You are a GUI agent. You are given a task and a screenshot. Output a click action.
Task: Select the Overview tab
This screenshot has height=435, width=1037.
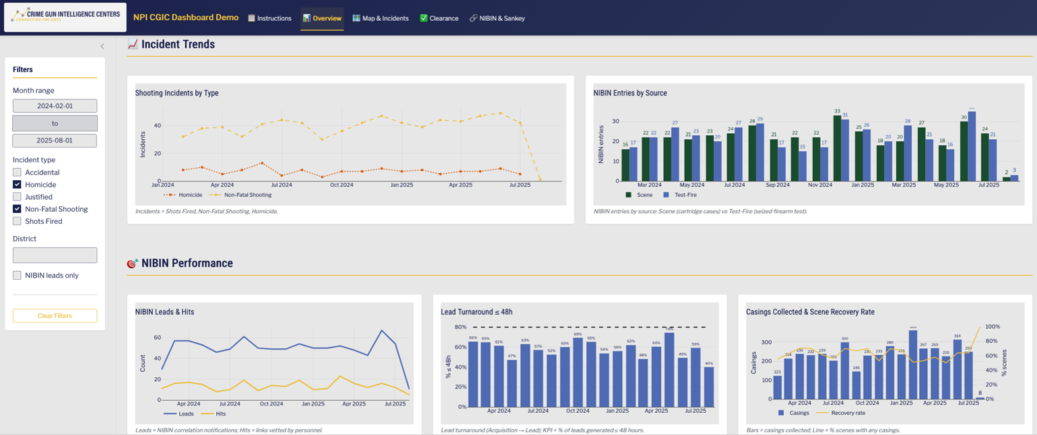322,18
